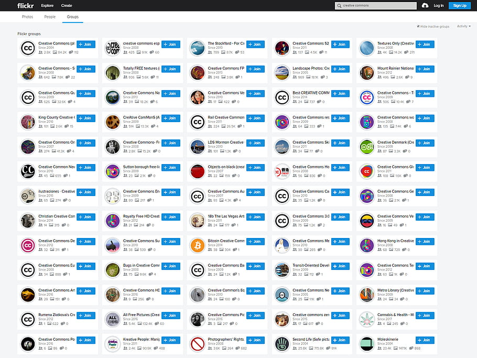Click the upload cloud icon
477x358 pixels.
coord(425,5)
